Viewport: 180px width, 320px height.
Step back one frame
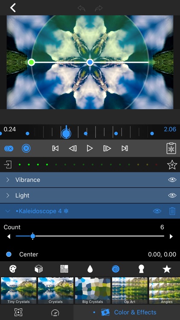73,148
